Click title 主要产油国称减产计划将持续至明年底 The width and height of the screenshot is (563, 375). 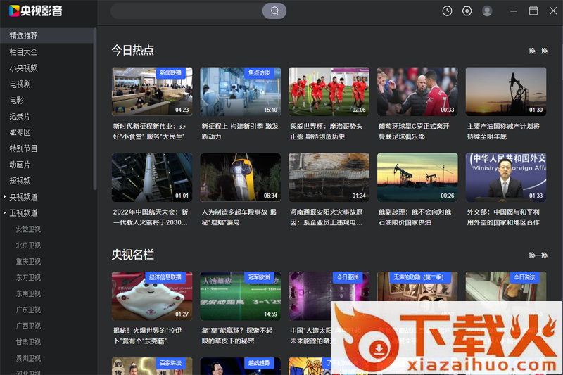coord(503,132)
